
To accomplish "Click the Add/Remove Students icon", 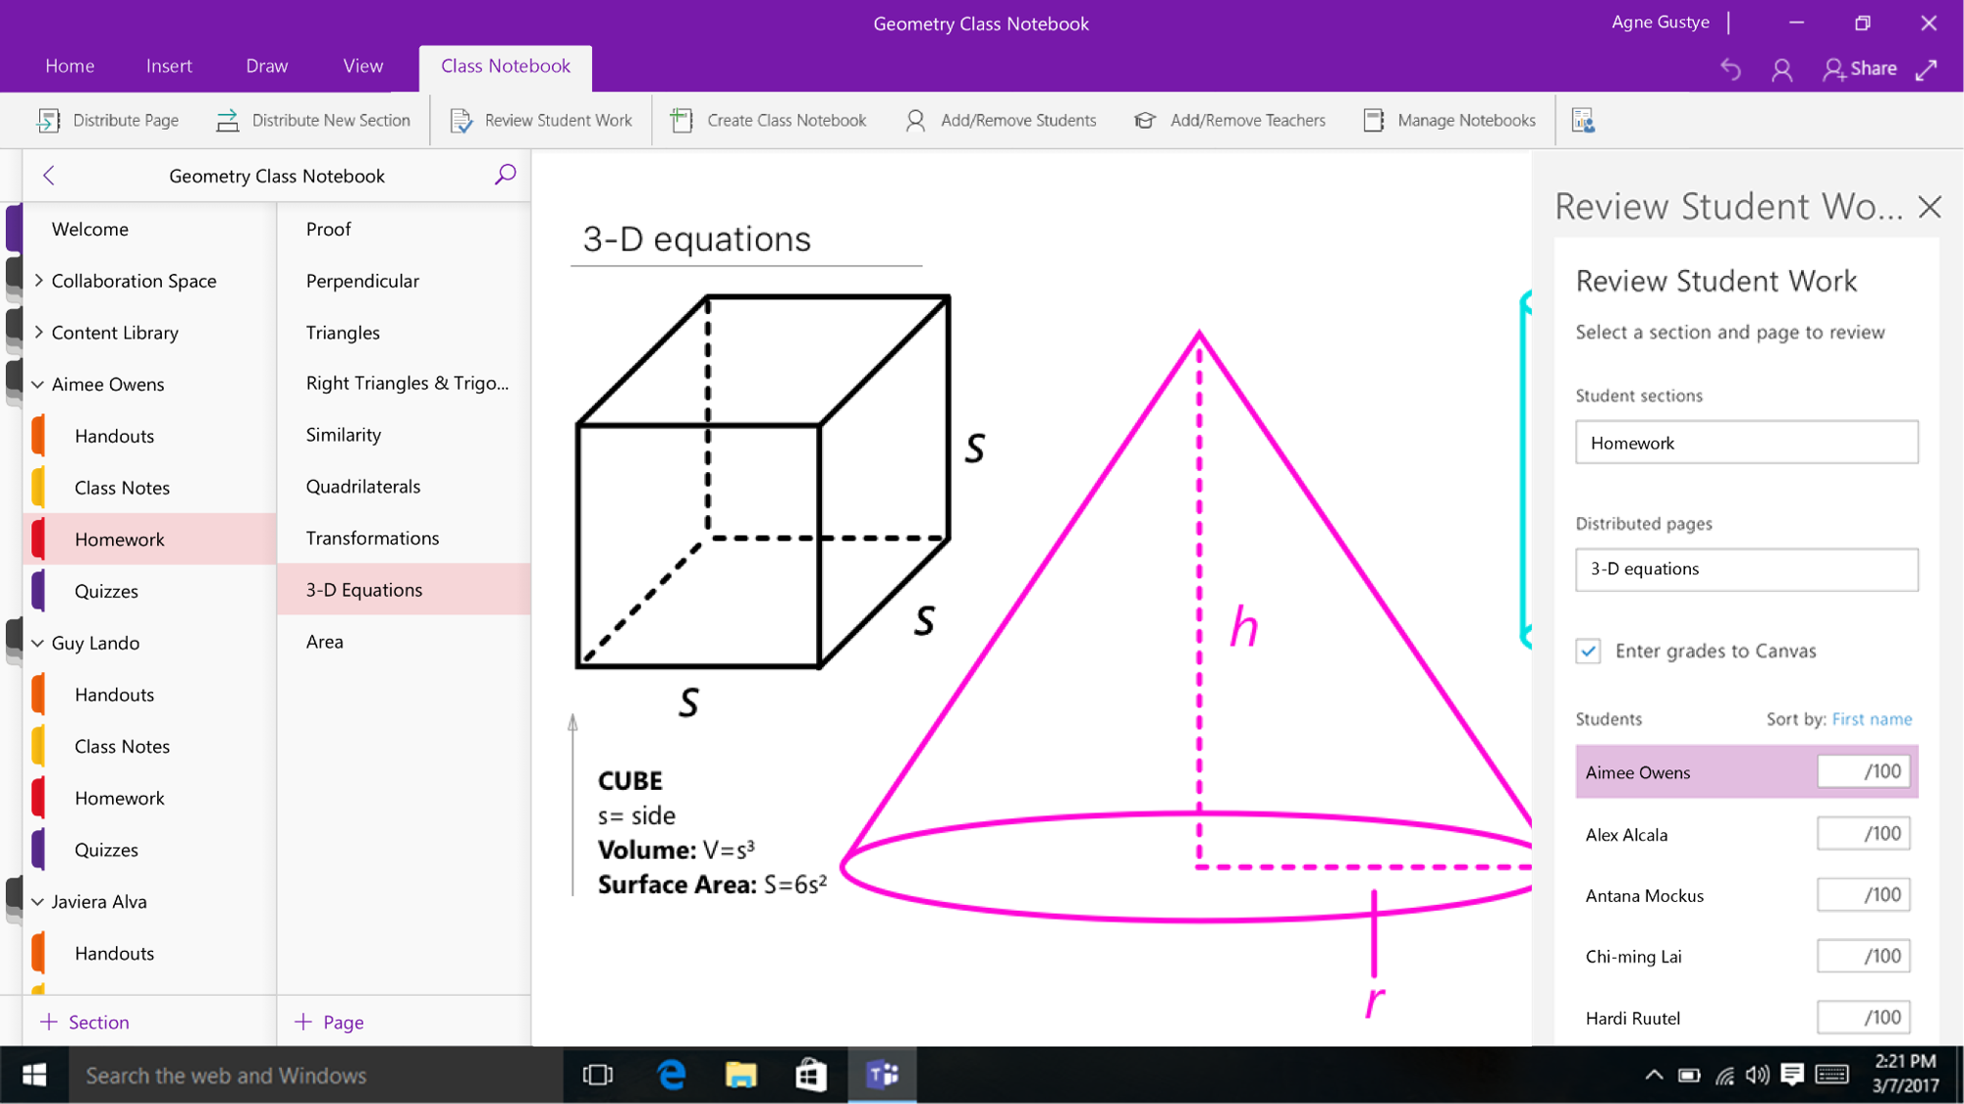I will pyautogui.click(x=915, y=120).
